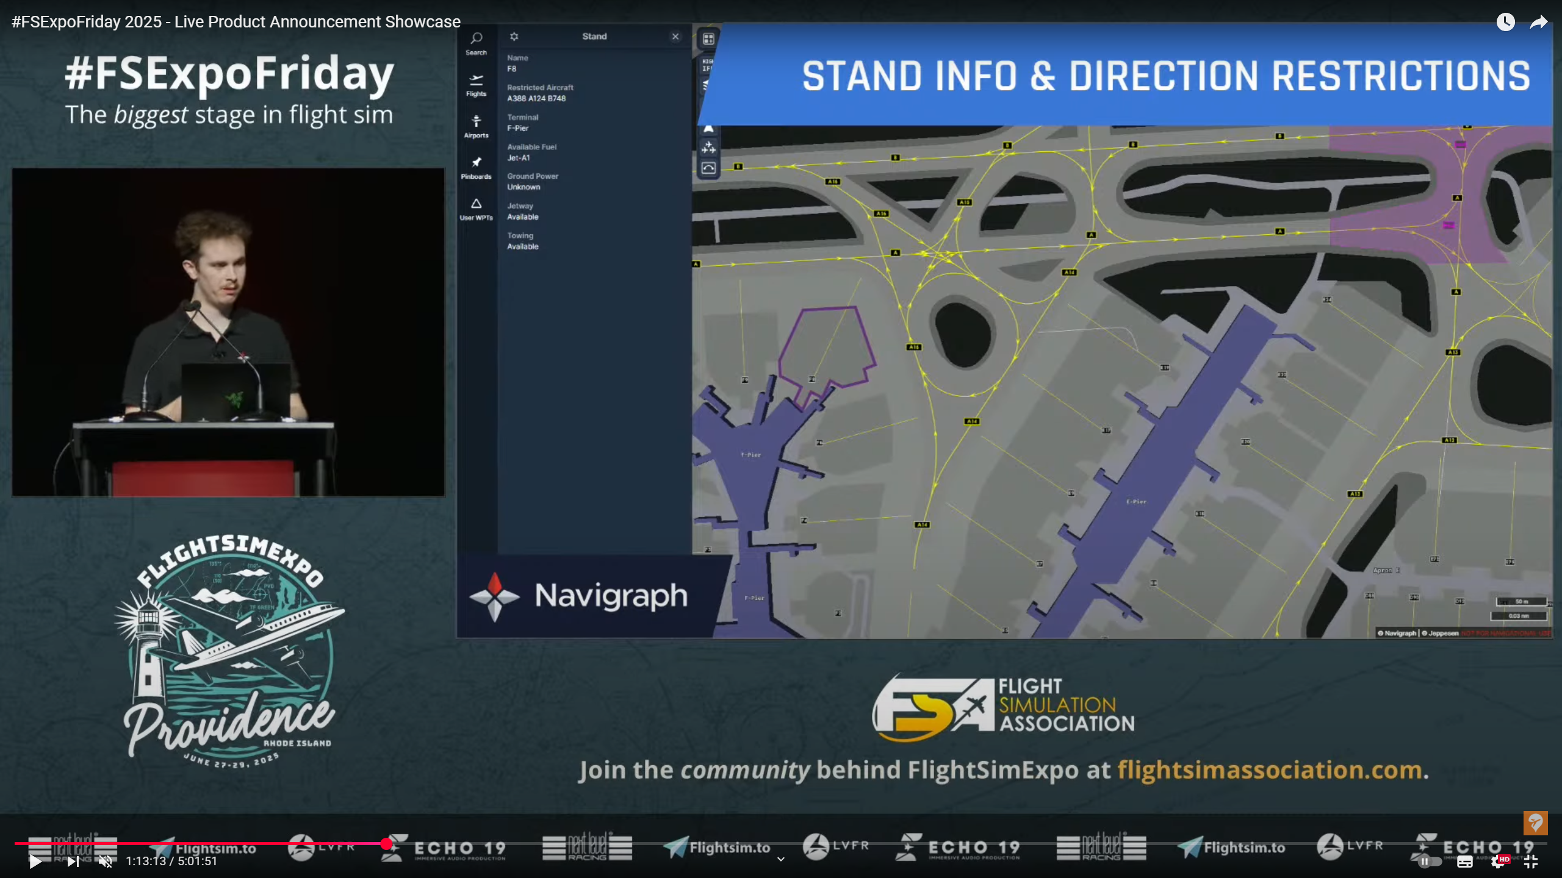
Task: Click the Share arrow icon
Action: coord(1538,23)
